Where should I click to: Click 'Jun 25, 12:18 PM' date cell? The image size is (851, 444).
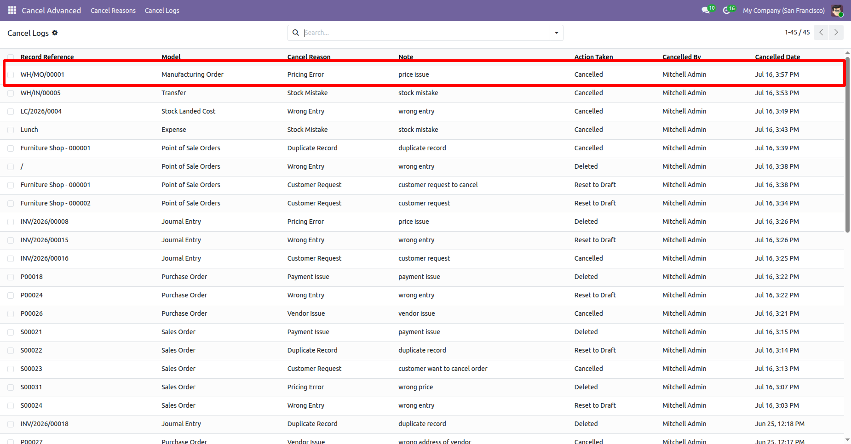pos(780,424)
